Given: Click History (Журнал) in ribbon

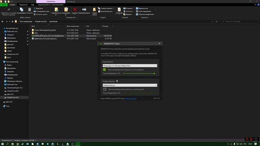Looking at the screenshot, I should coord(128,15).
